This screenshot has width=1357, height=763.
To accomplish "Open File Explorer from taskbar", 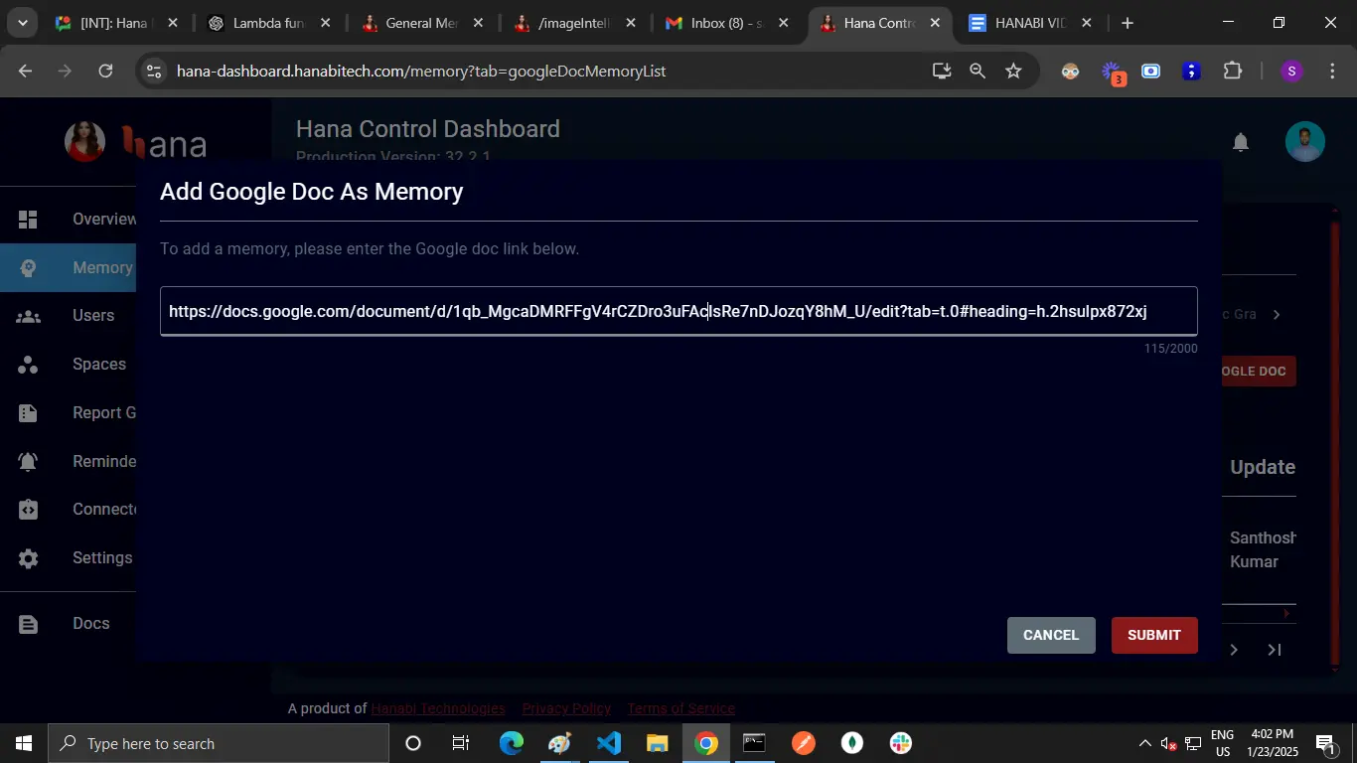I will pos(658,743).
